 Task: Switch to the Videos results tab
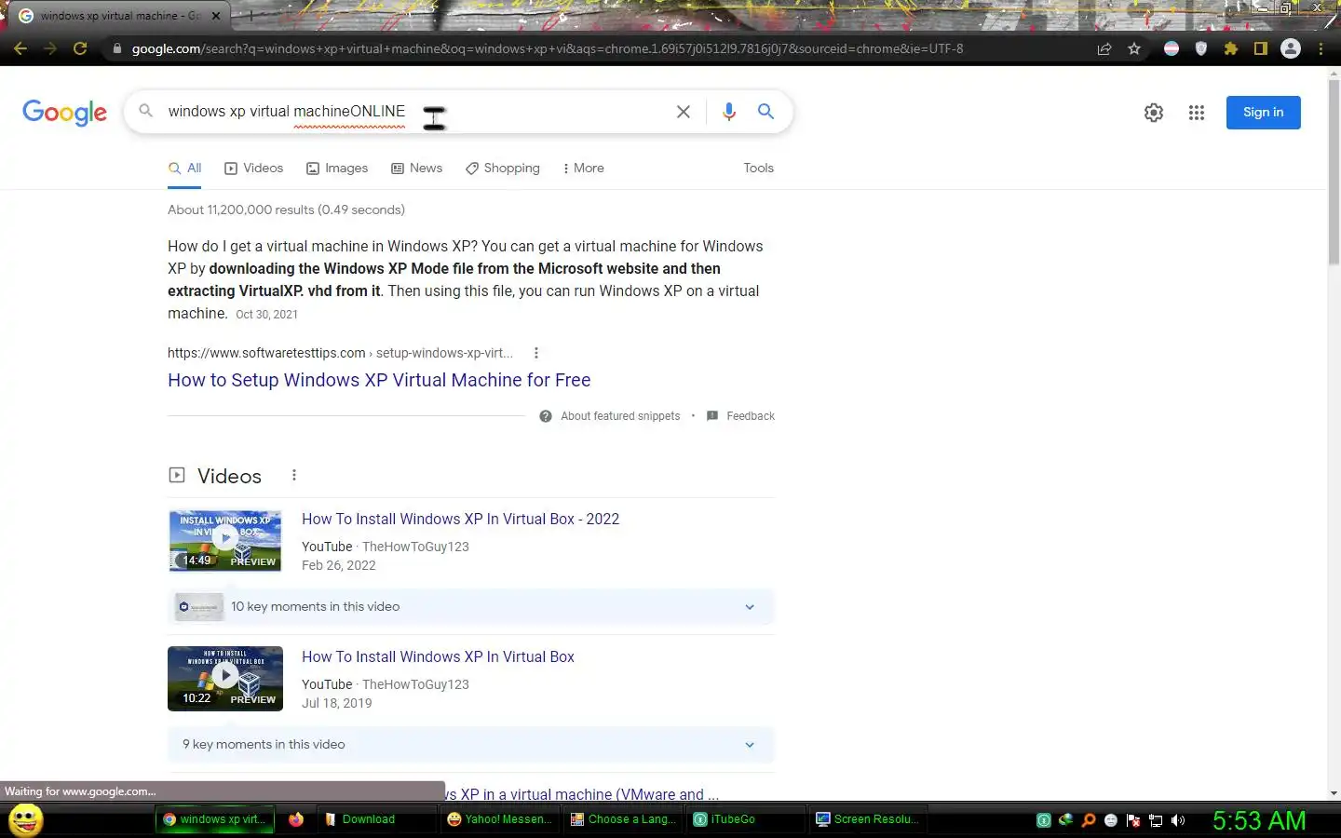254,169
